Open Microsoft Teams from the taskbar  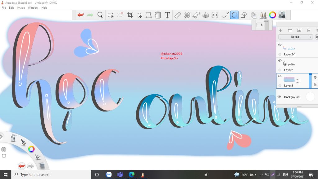coord(120,175)
